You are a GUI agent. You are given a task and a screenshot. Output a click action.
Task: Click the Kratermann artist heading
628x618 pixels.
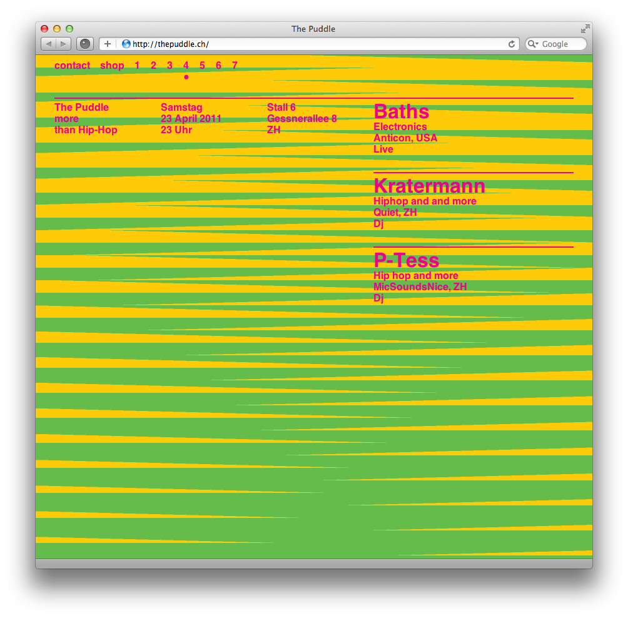tap(429, 186)
